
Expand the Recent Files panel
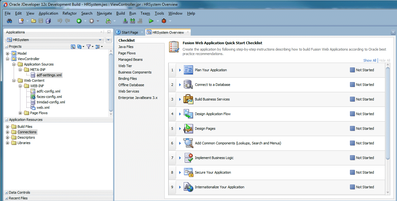7,198
